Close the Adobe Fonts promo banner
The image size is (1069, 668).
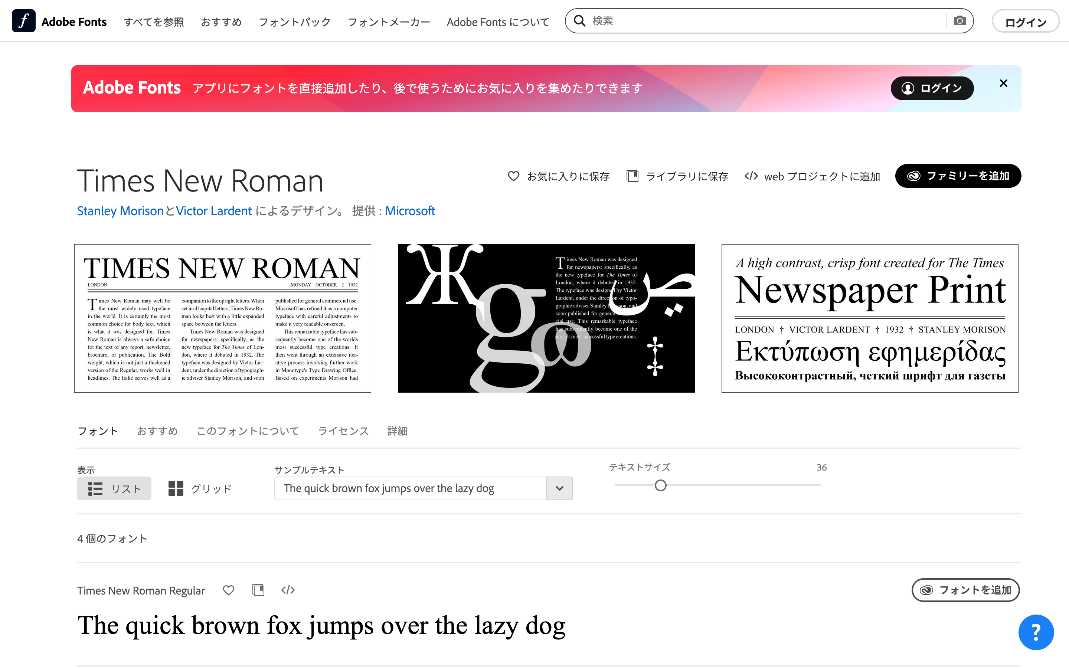[1004, 83]
